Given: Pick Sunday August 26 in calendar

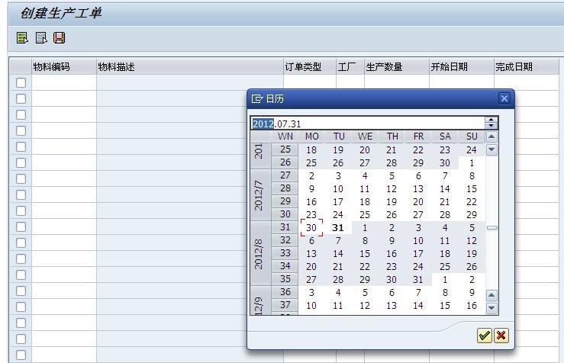Looking at the screenshot, I should pyautogui.click(x=472, y=266).
